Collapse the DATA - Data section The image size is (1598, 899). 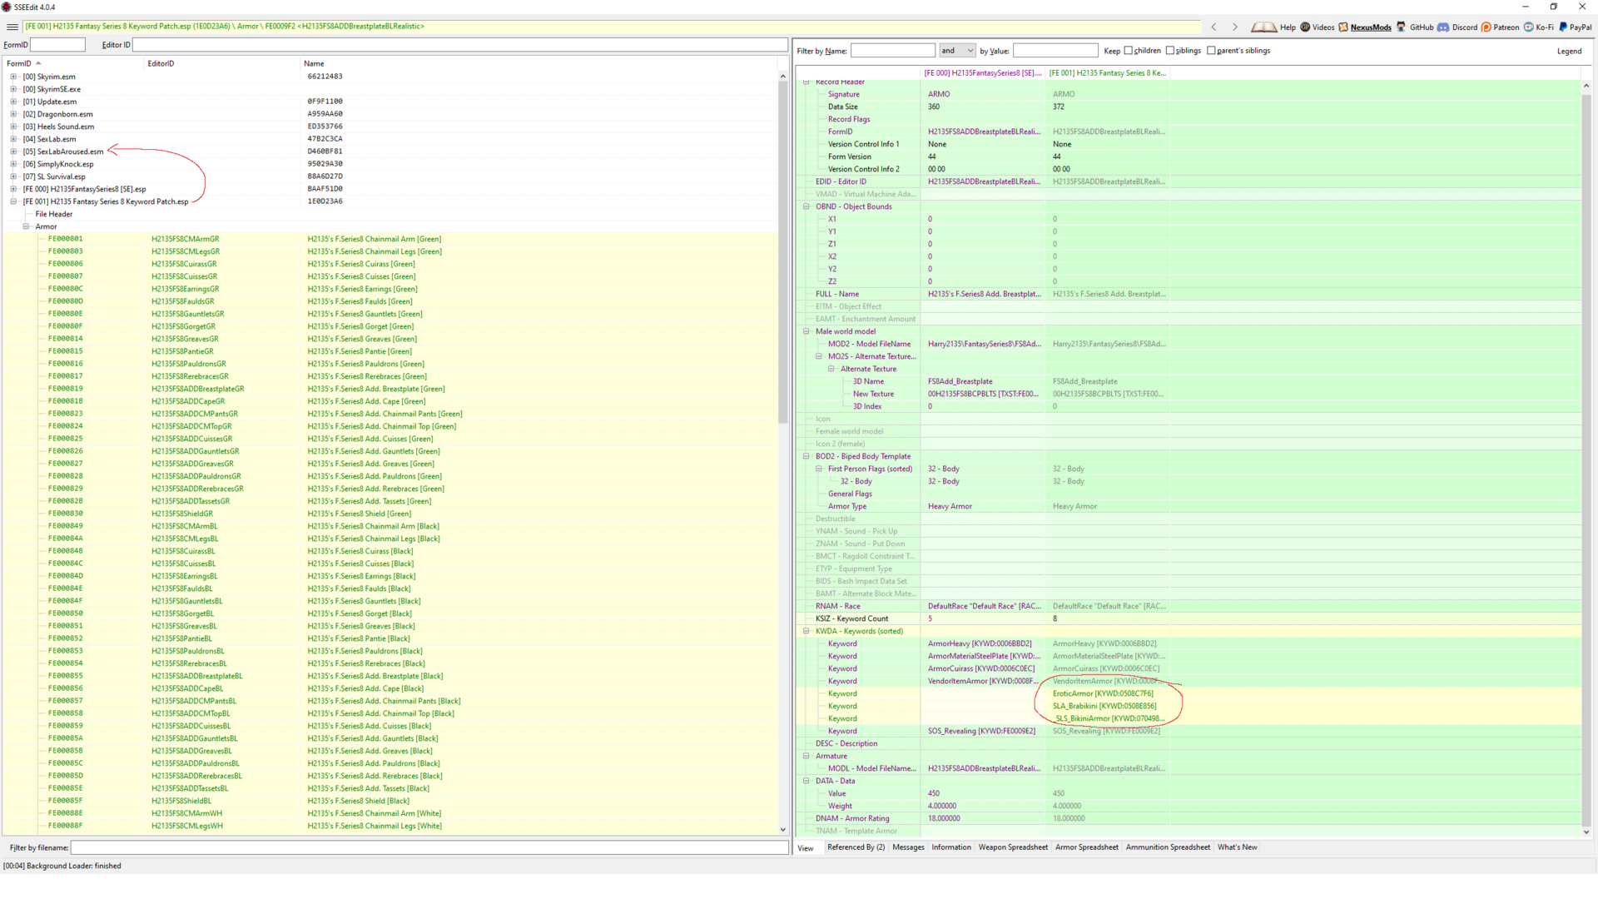pyautogui.click(x=806, y=781)
